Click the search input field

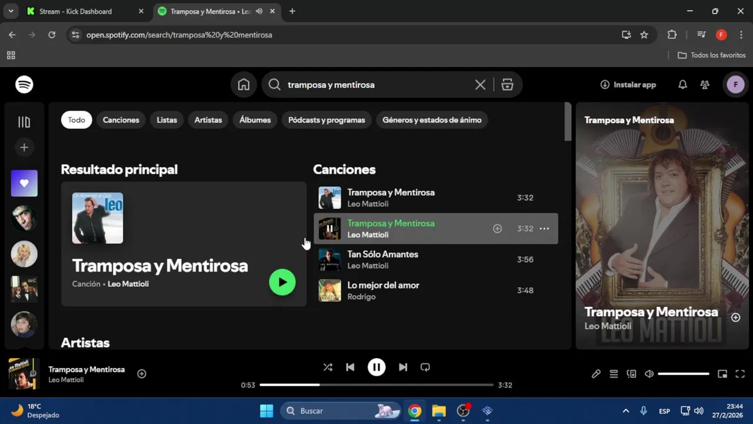pyautogui.click(x=376, y=85)
